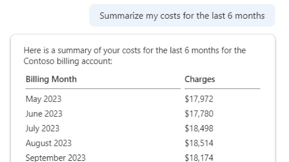This screenshot has width=289, height=162.
Task: Click the divider line under Billing Month header
Action: [103, 89]
